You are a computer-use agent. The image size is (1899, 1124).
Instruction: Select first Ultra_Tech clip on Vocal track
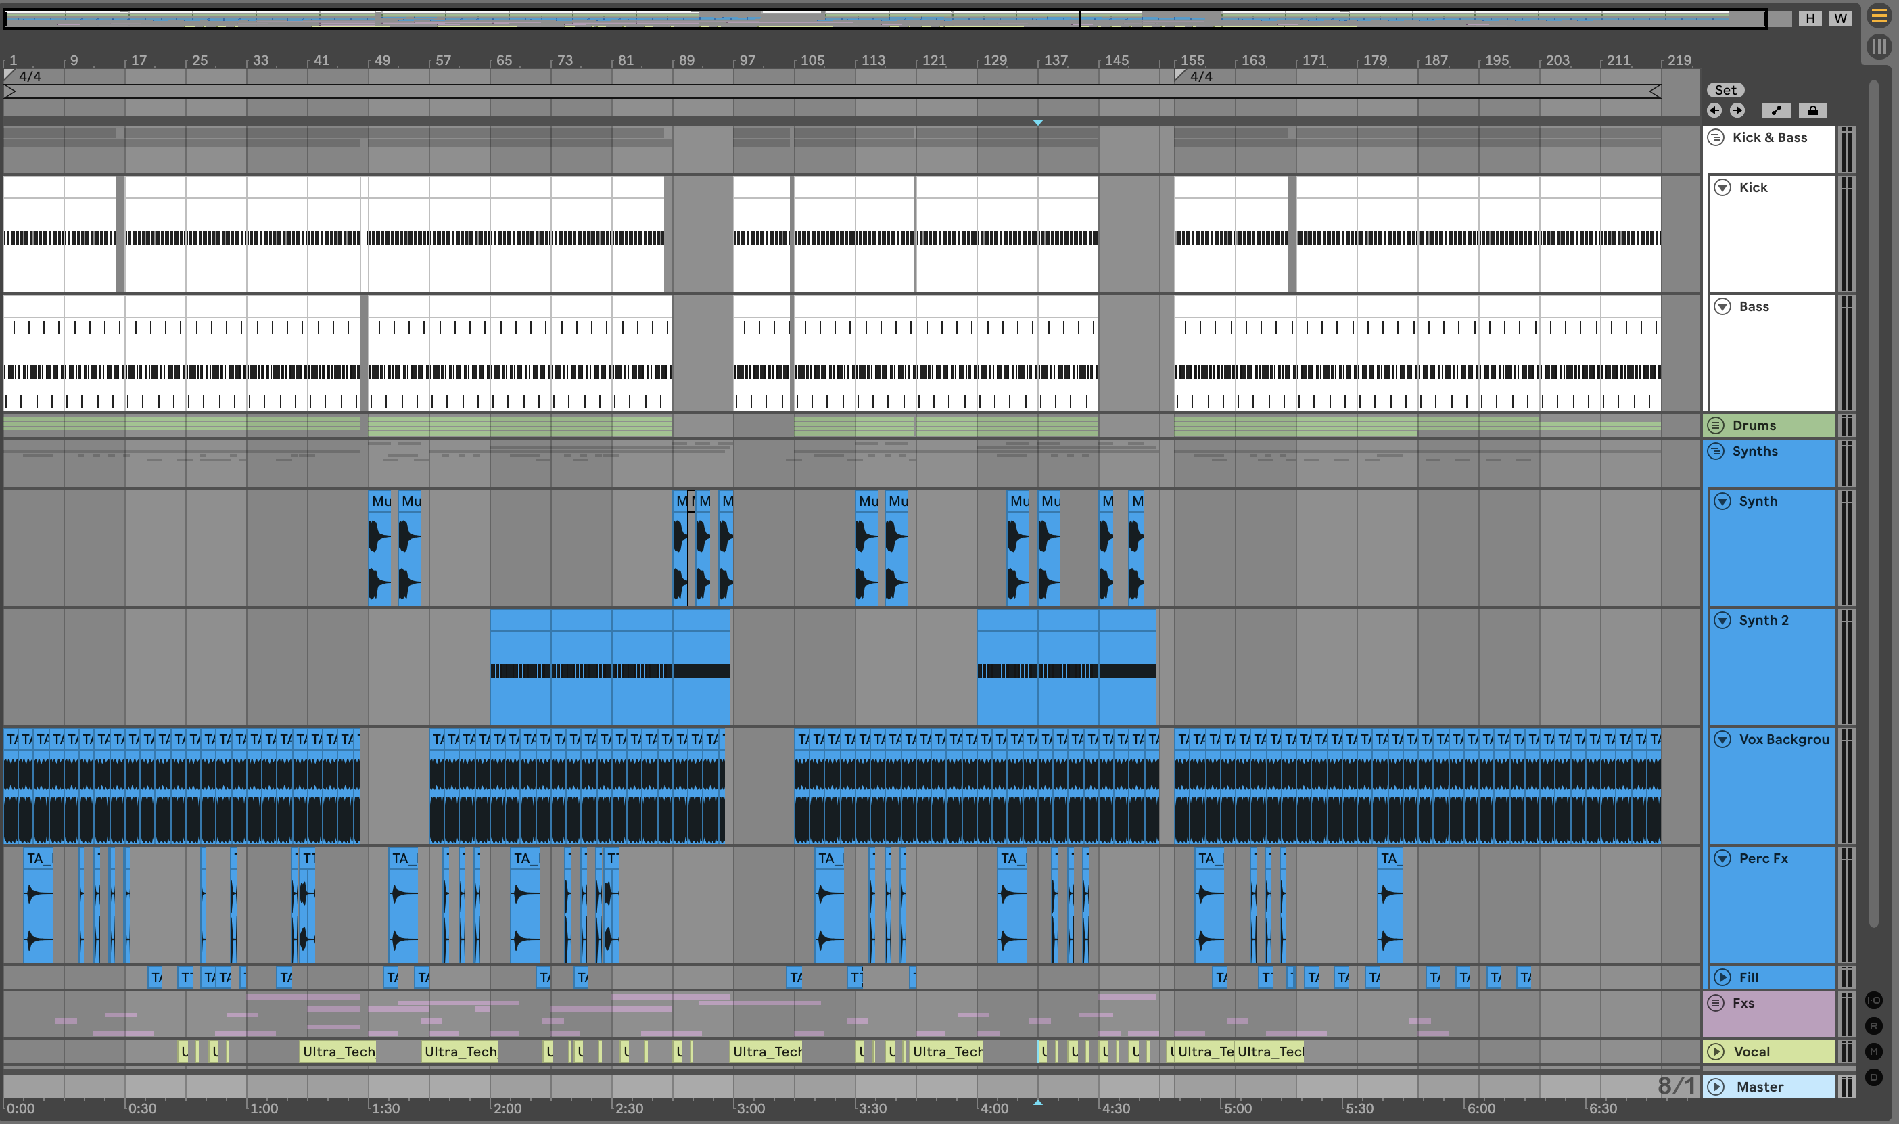click(337, 1051)
